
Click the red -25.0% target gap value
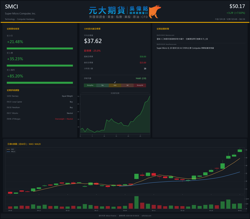[96, 50]
